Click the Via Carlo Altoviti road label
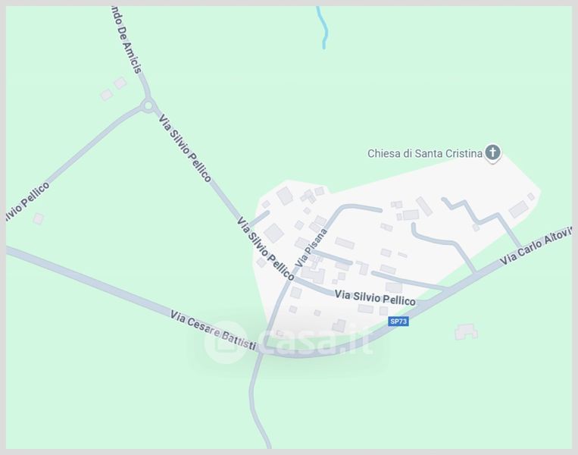This screenshot has height=455, width=578. [x=536, y=246]
